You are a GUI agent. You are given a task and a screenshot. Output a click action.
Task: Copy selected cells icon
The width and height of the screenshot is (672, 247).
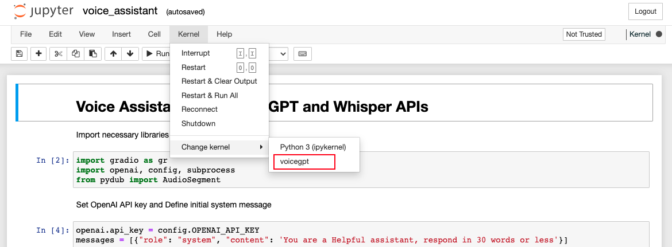76,53
